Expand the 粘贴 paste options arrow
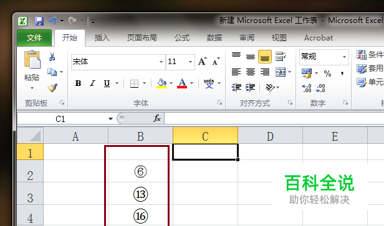This screenshot has height=226, width=384. click(x=32, y=88)
